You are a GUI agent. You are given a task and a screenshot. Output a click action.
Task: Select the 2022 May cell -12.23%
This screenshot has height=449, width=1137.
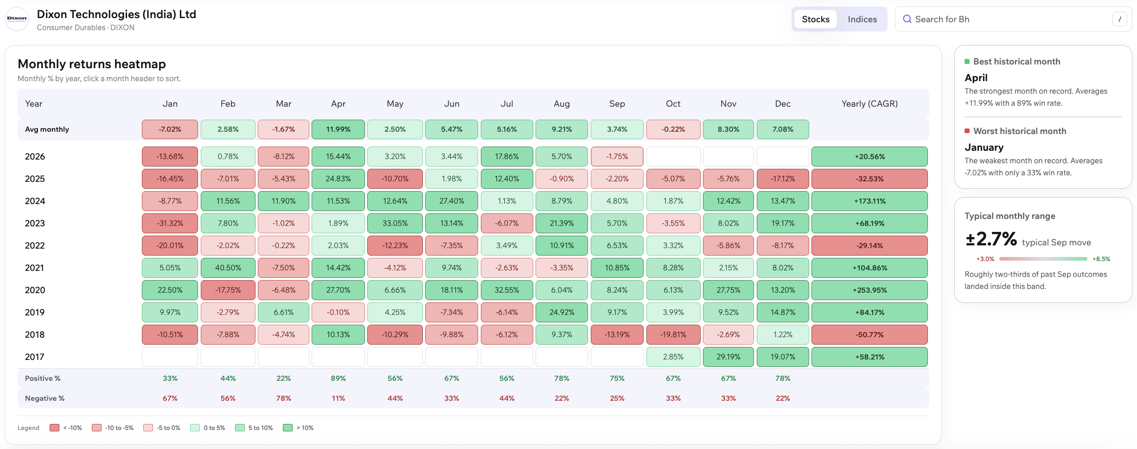coord(395,245)
